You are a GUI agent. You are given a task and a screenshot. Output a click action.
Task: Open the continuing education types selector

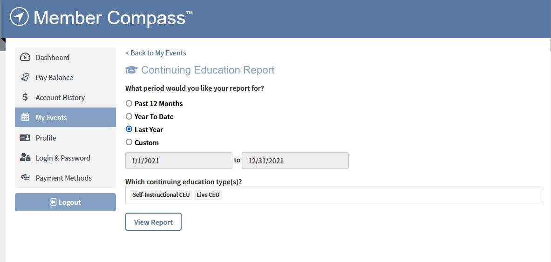(333, 195)
